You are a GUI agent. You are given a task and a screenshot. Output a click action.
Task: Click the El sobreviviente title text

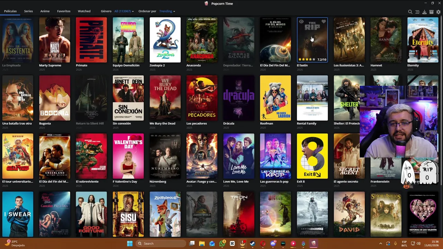coord(87,182)
